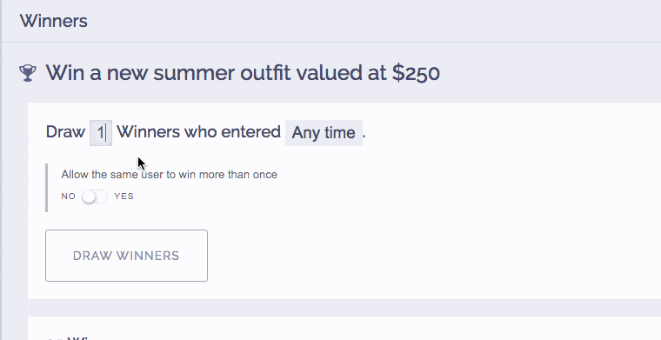Select the YES label beside the switch
661x340 pixels.
coord(124,197)
